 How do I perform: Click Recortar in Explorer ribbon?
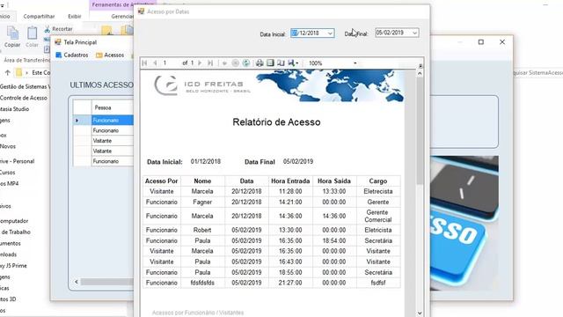click(x=59, y=29)
